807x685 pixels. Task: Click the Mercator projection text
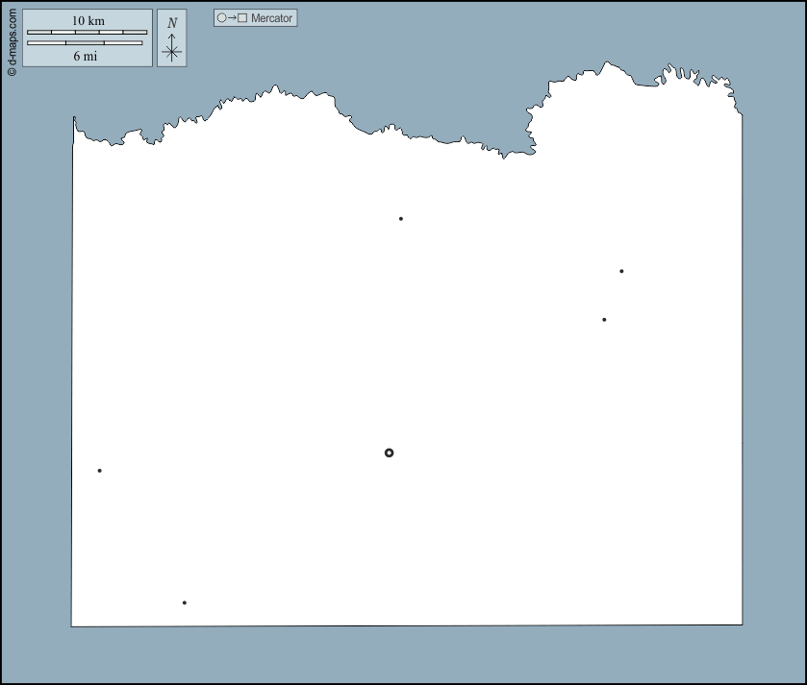(x=272, y=18)
